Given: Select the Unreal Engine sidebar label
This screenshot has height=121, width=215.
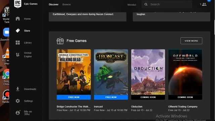Looking at the screenshot, I should [28, 54].
